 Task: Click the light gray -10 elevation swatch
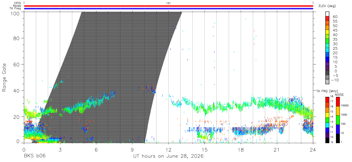[327, 82]
